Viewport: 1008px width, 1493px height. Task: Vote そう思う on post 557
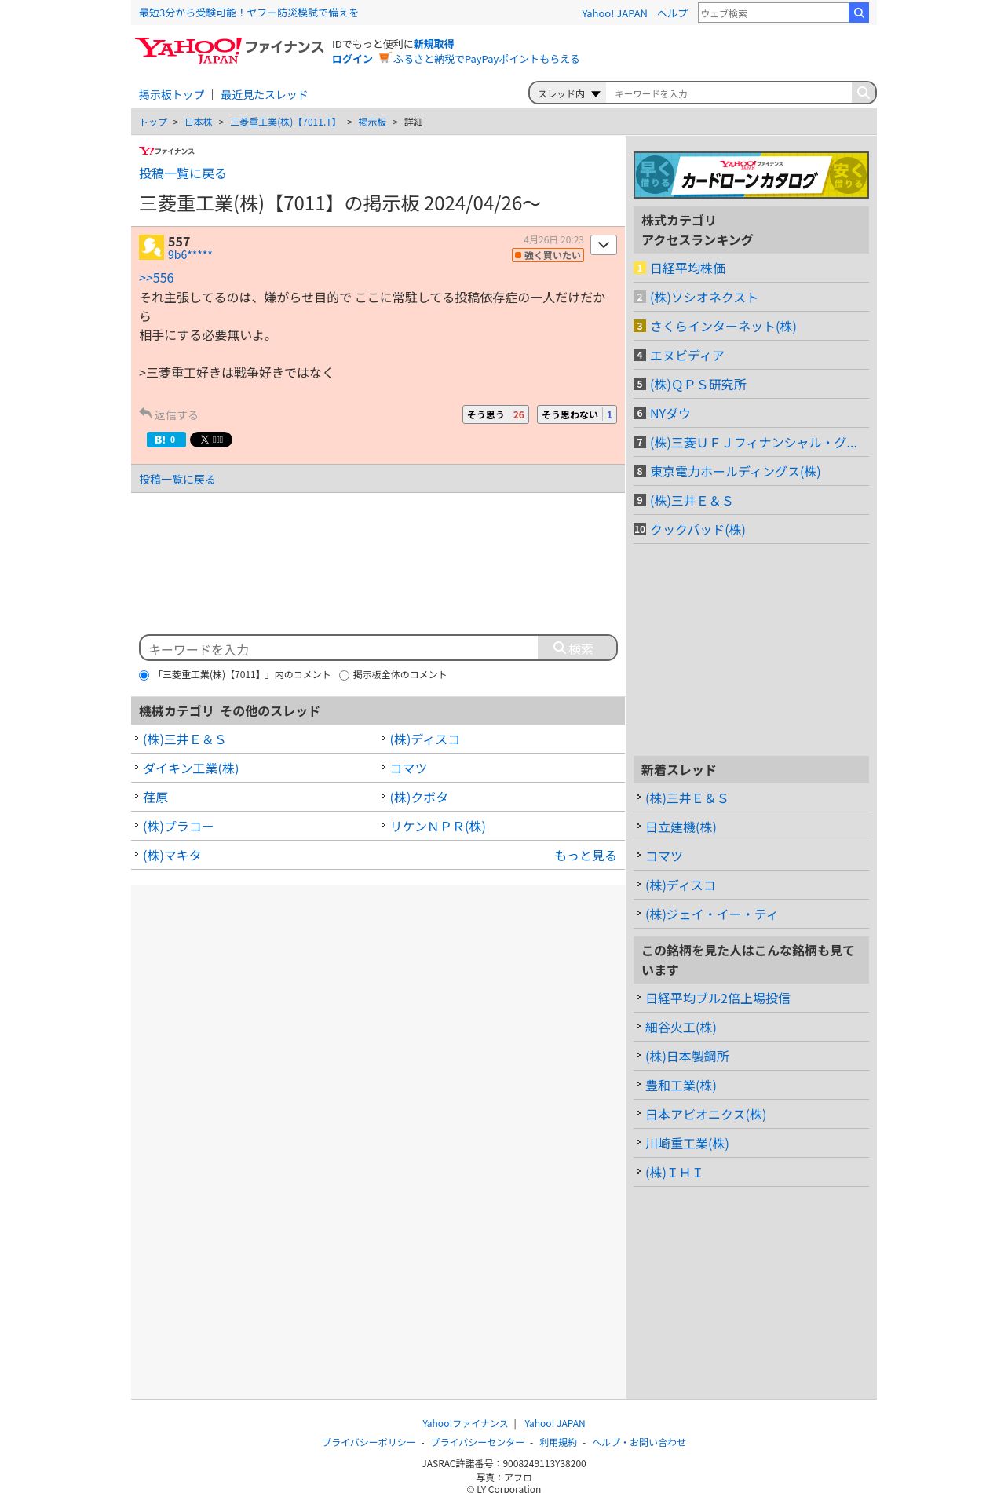[x=495, y=414]
